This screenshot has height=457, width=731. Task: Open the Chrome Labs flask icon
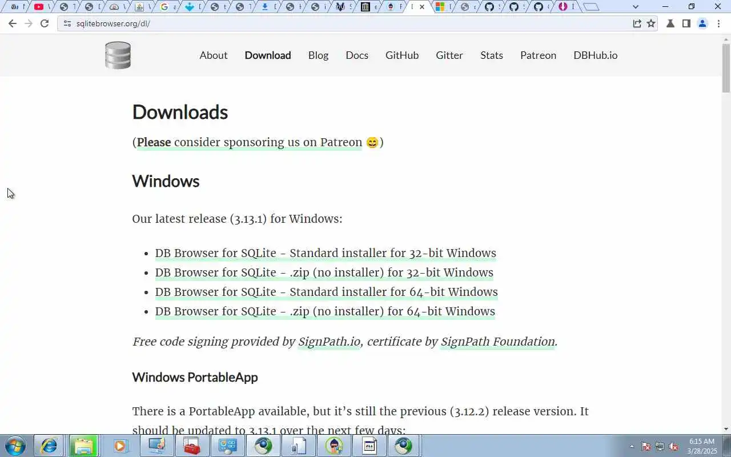tap(670, 23)
